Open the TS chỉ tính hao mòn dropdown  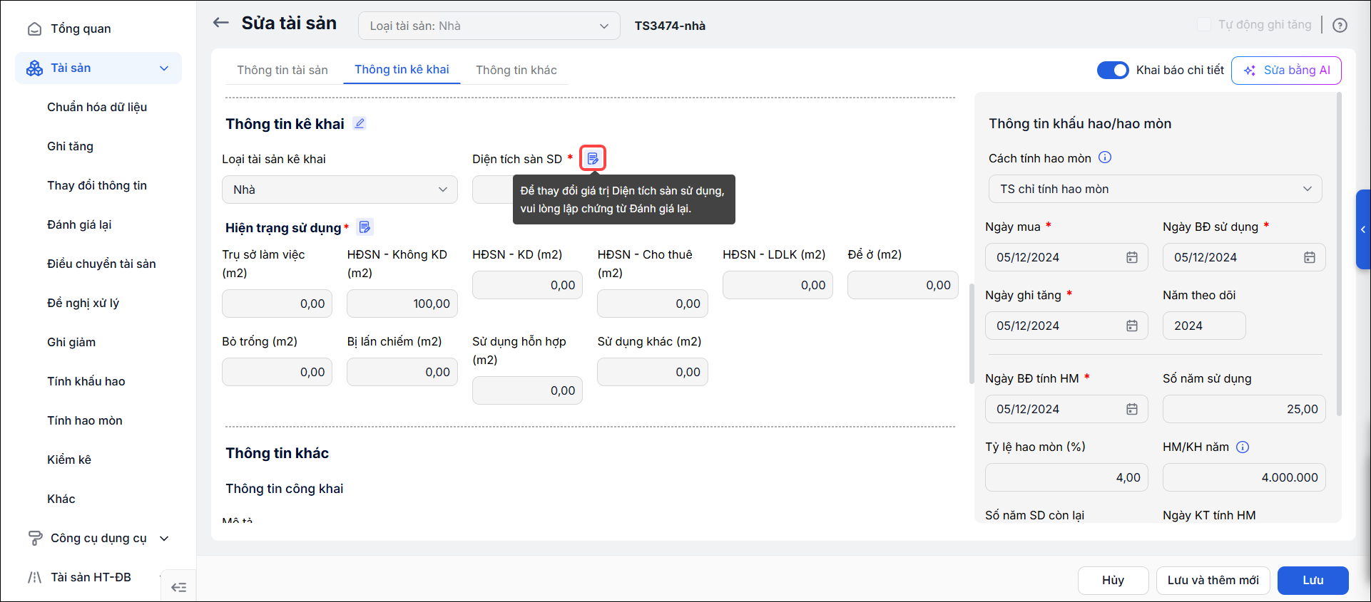point(1156,189)
